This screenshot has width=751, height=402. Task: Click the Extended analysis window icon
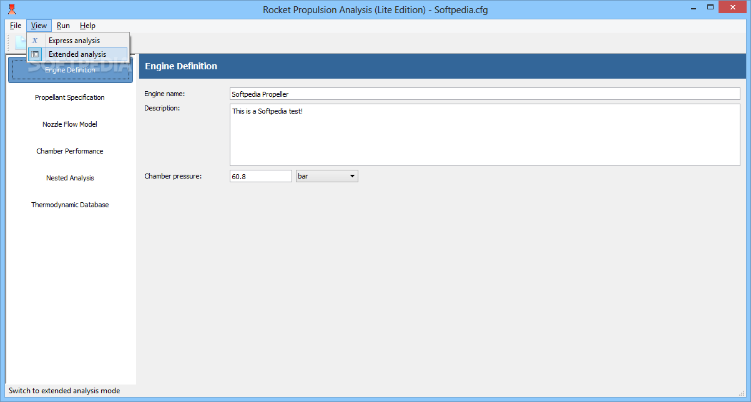pyautogui.click(x=36, y=54)
